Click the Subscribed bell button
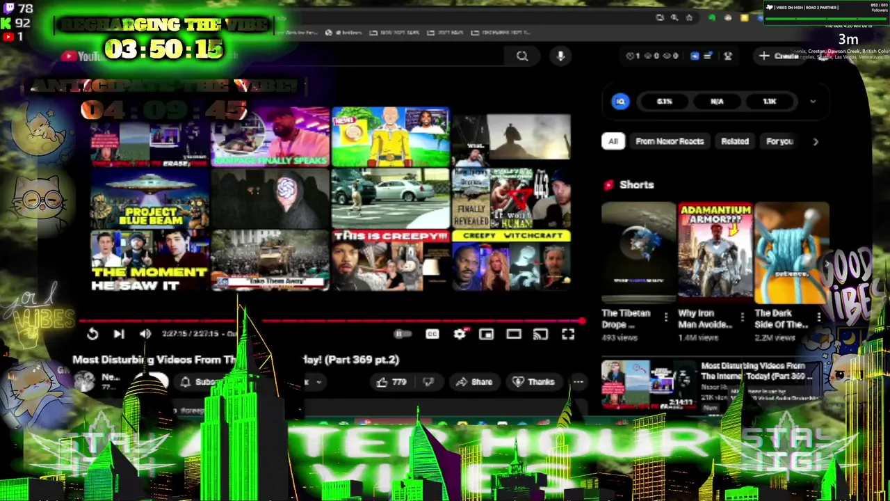The image size is (890, 501). [206, 382]
